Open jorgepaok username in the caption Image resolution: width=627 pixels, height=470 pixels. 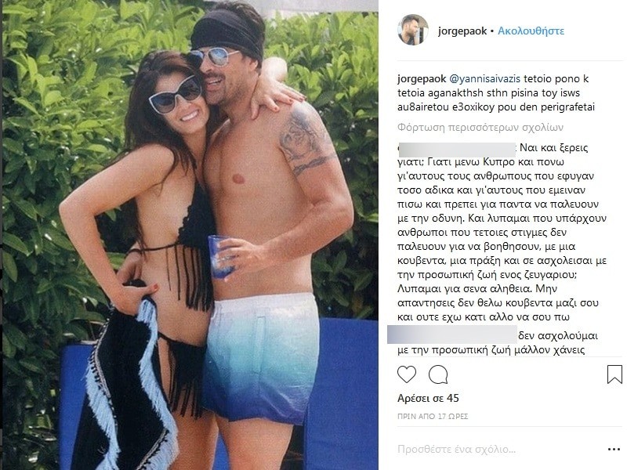click(422, 79)
